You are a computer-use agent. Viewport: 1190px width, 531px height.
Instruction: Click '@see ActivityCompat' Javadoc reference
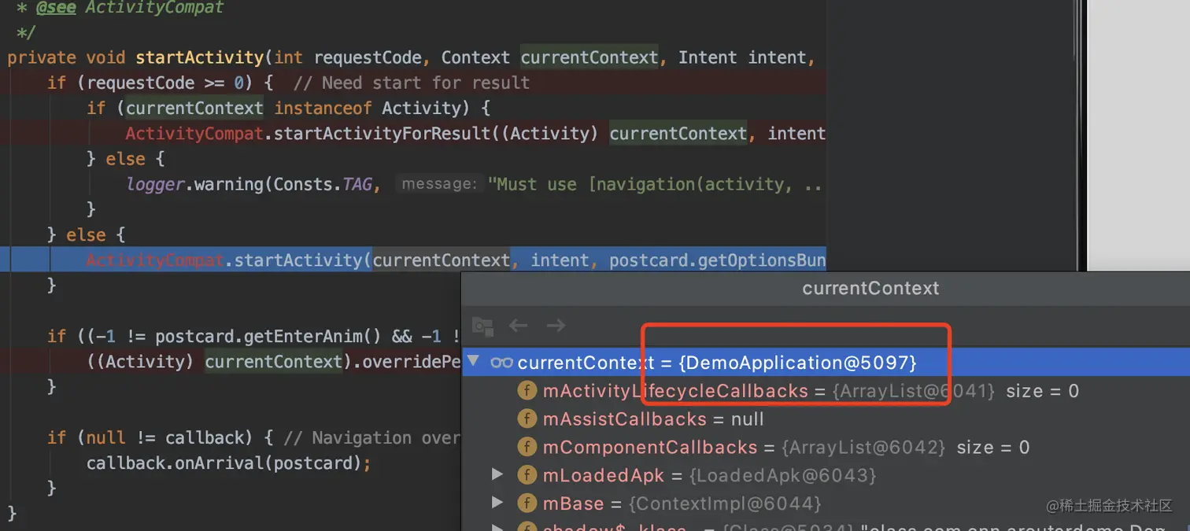[x=130, y=8]
